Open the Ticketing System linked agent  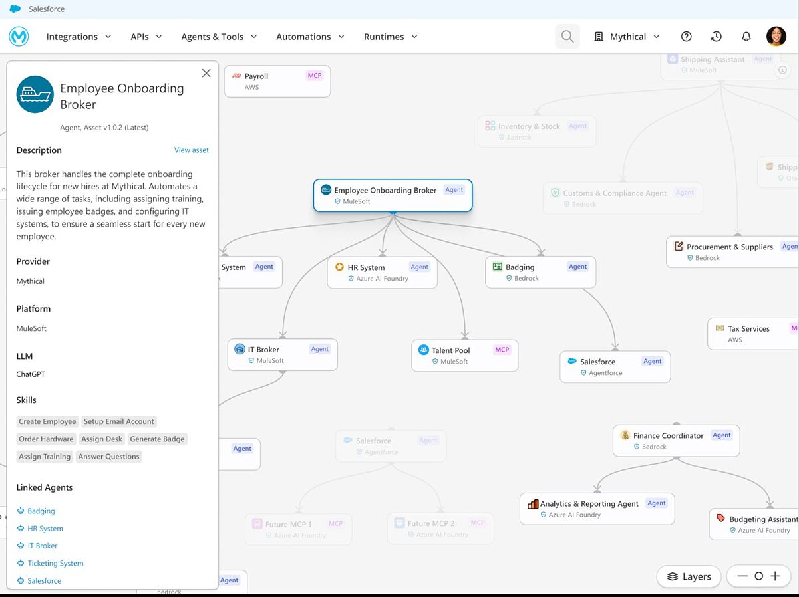tap(55, 563)
